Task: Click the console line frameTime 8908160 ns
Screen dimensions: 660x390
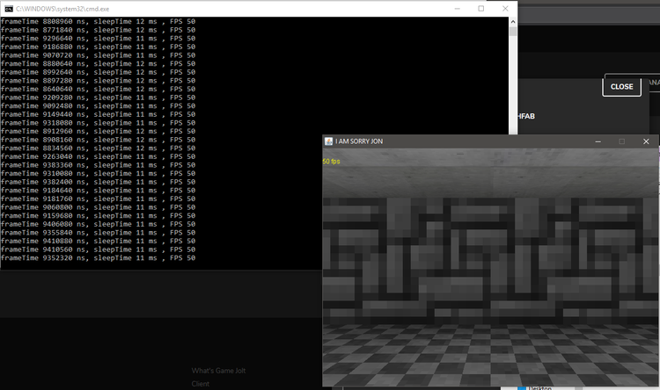Action: tap(98, 140)
